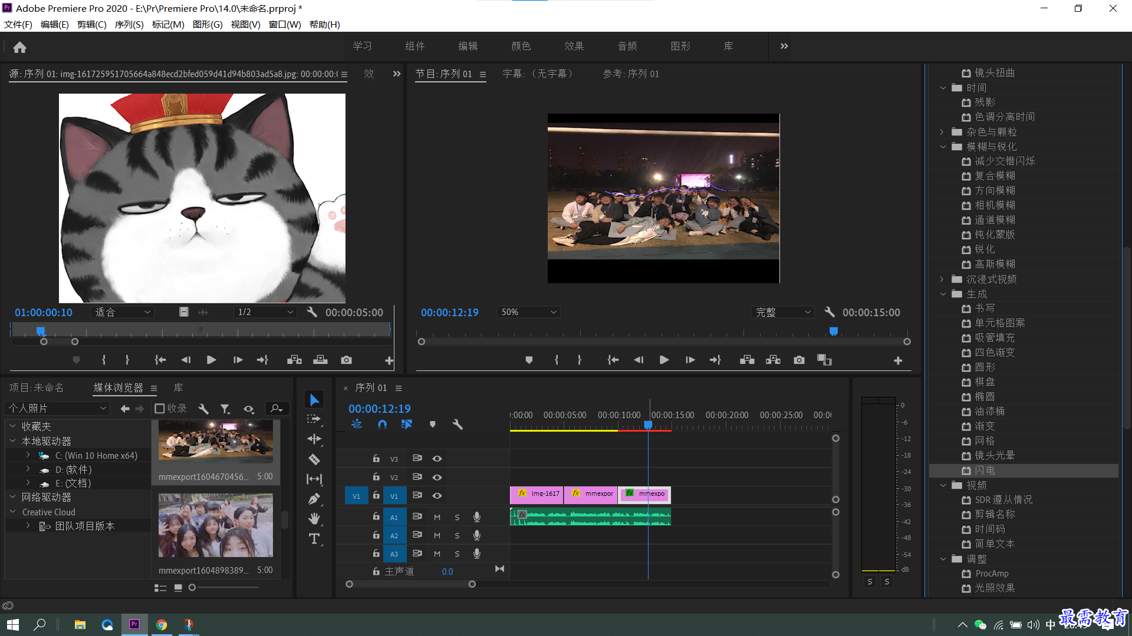Toggle V1 track output eye
The image size is (1132, 636).
point(437,495)
